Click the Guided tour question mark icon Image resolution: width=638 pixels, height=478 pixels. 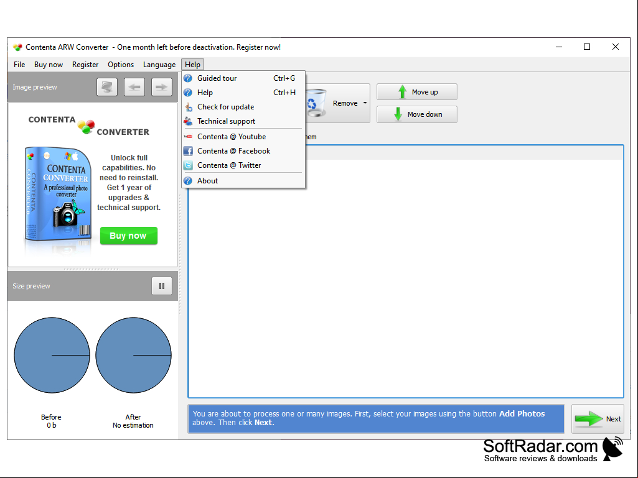point(188,78)
